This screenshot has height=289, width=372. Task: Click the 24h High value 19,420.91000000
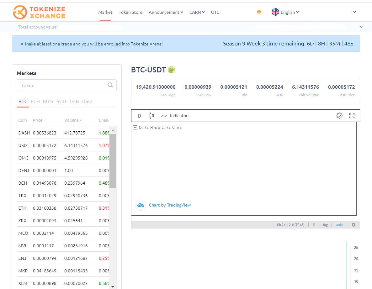(156, 87)
